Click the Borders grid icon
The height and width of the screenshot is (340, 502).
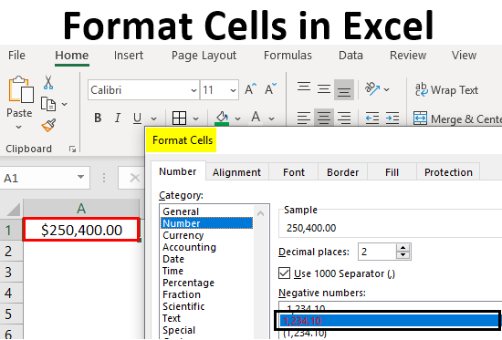tap(179, 118)
